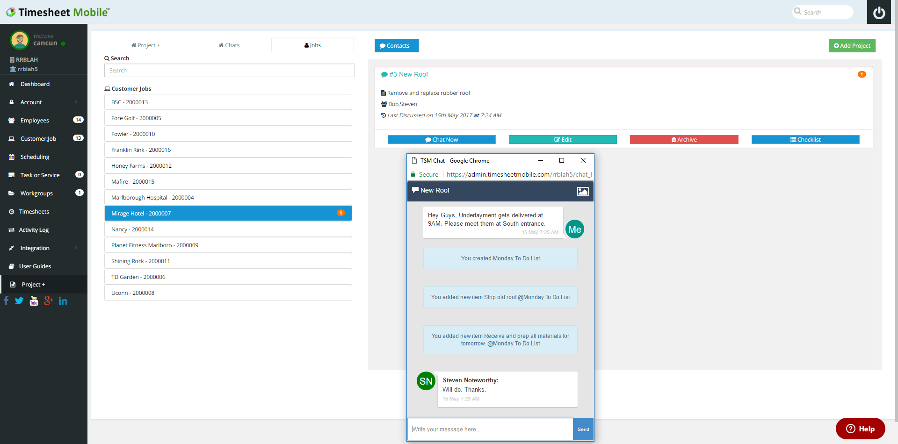Screen dimensions: 898x444
Task: Select job Planet Fitness Marlboro - 2000009
Action: point(228,245)
